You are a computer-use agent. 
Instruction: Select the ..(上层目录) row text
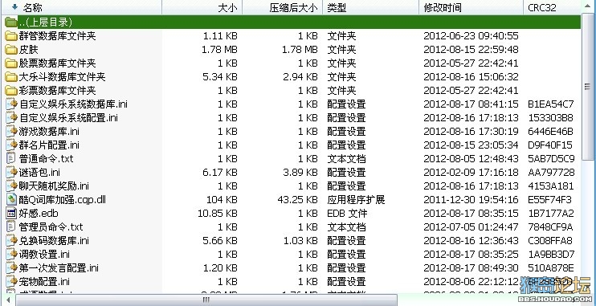pos(46,22)
